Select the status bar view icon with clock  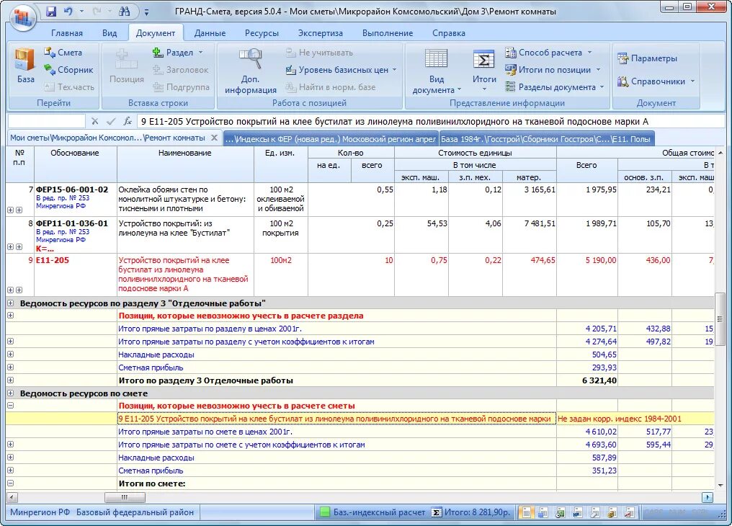pyautogui.click(x=560, y=512)
